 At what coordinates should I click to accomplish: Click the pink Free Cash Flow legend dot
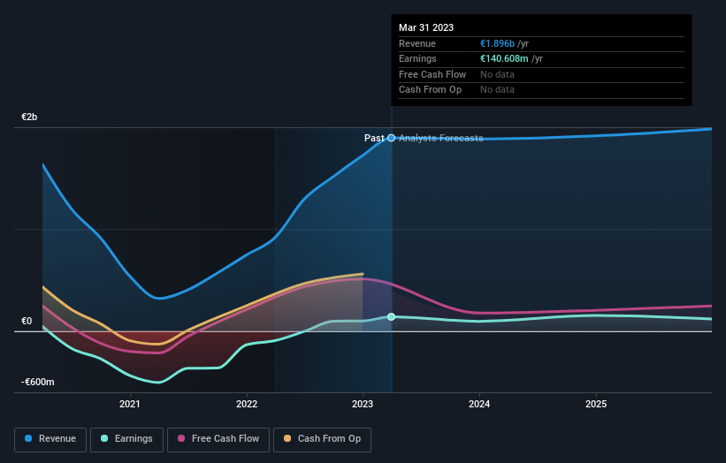pyautogui.click(x=181, y=438)
